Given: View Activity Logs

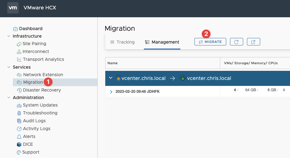Looking at the screenshot, I should point(37,129).
